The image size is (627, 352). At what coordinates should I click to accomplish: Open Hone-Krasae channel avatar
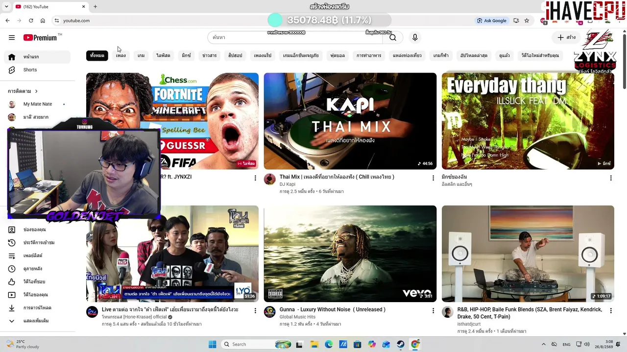(x=92, y=312)
